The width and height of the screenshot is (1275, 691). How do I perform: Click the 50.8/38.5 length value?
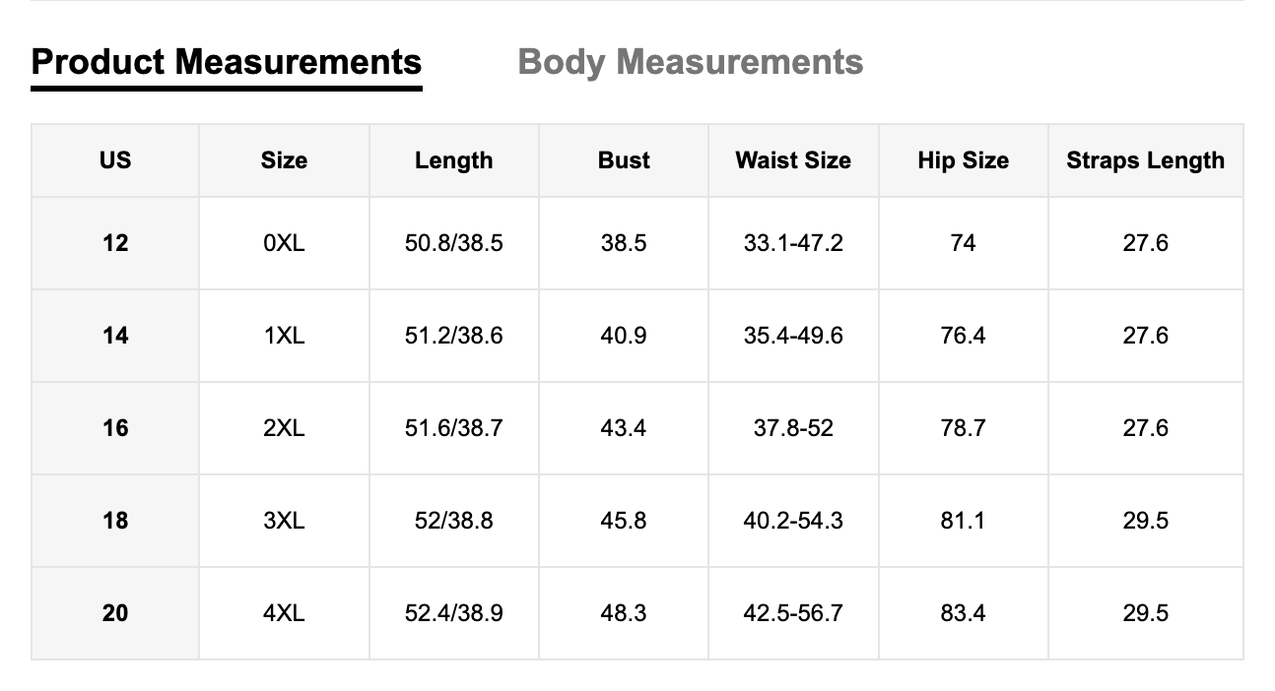pyautogui.click(x=453, y=243)
